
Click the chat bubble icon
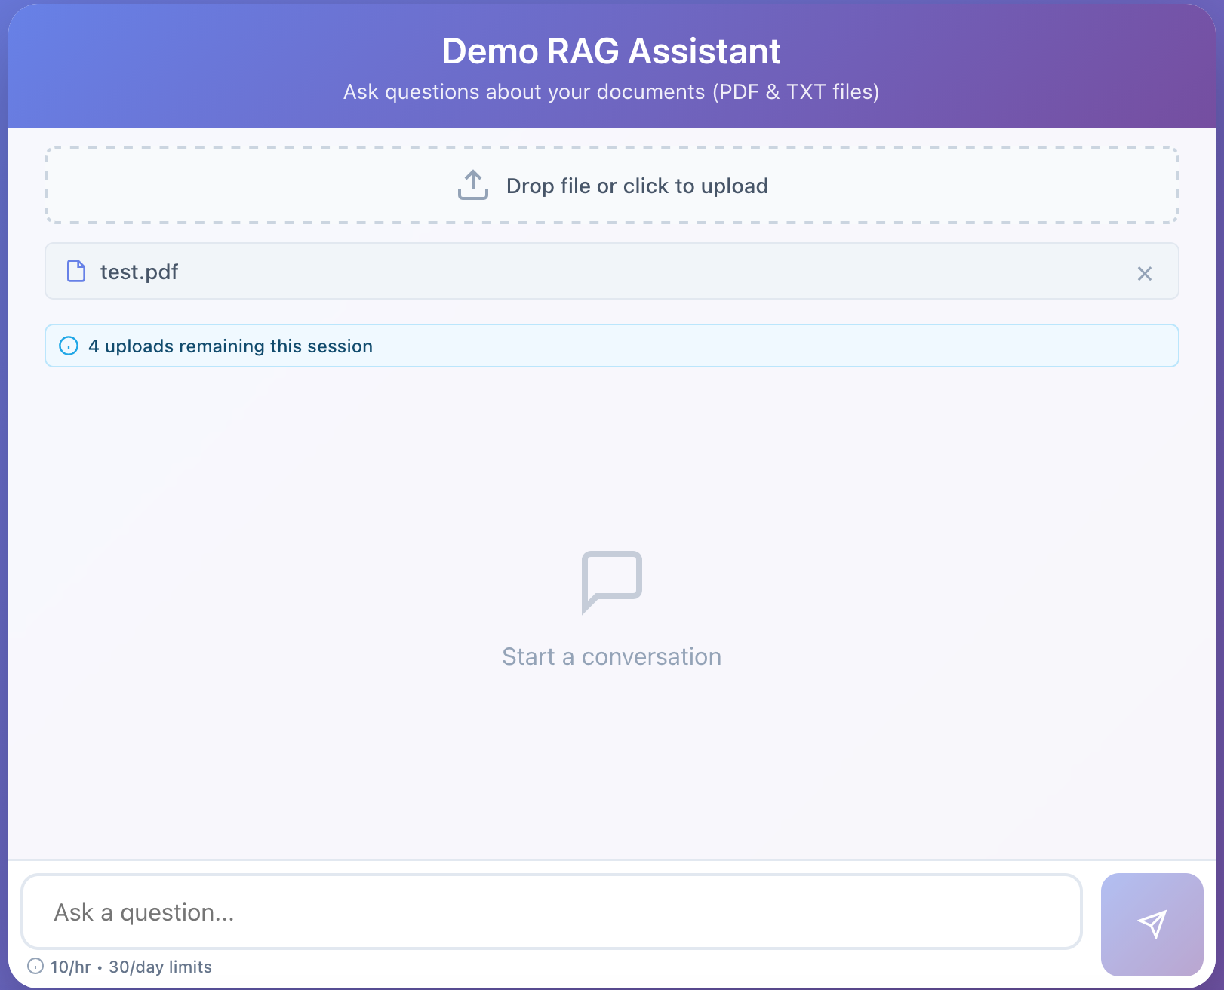pyautogui.click(x=612, y=582)
